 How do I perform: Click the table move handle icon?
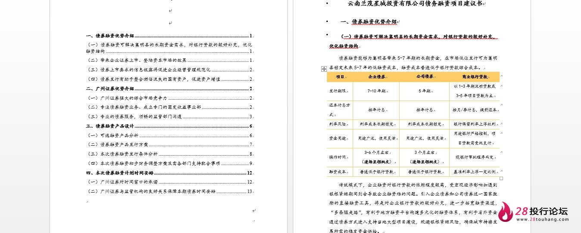click(x=324, y=69)
